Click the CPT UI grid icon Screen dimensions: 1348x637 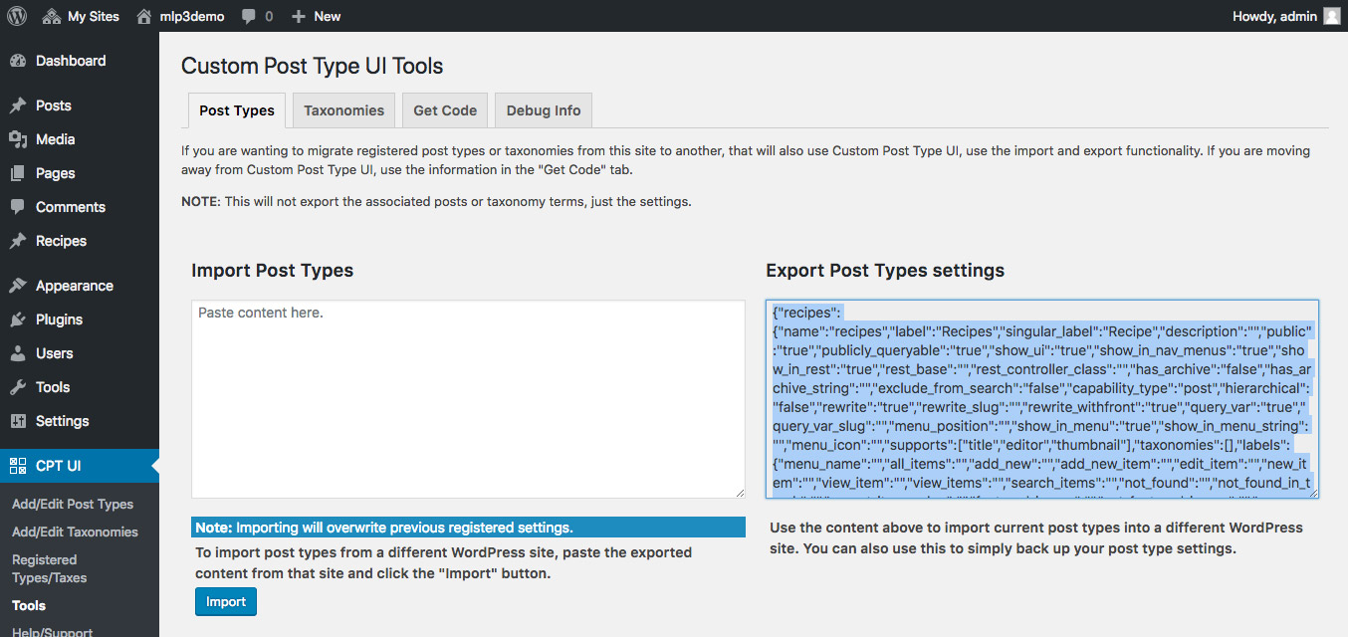click(x=18, y=466)
